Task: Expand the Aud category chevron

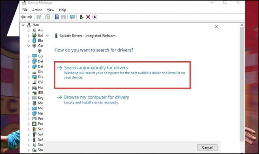Action: point(28,30)
